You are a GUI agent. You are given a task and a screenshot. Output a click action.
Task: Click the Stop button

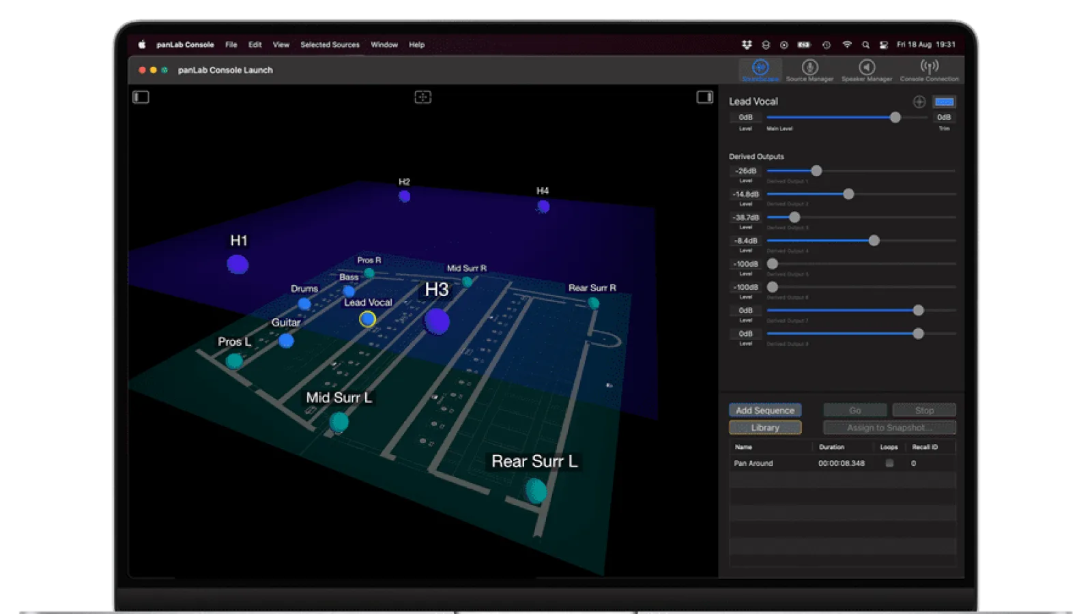(924, 410)
